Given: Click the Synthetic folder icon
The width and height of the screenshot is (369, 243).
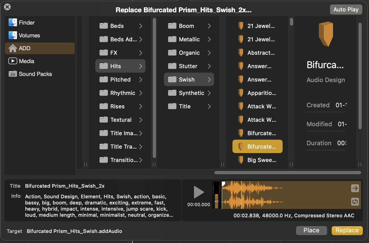Looking at the screenshot, I should (x=172, y=93).
